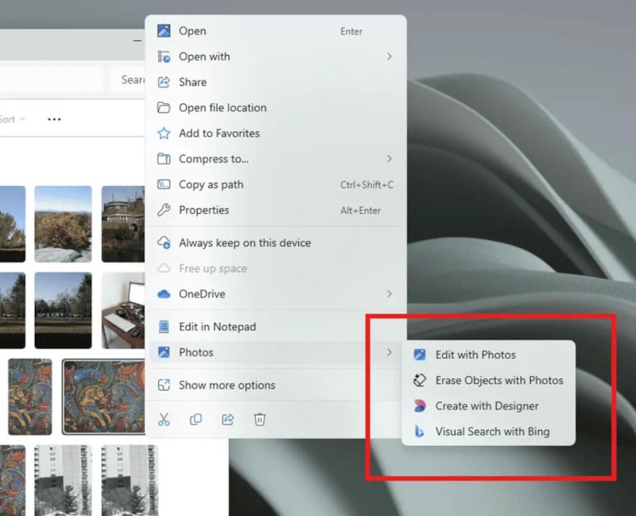Click the Cut scissors icon
Screen dimensions: 636x516
[x=165, y=420]
